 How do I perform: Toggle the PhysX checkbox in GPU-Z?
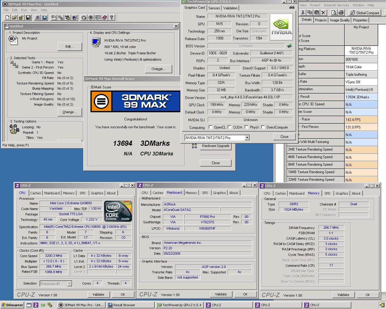pos(247,127)
